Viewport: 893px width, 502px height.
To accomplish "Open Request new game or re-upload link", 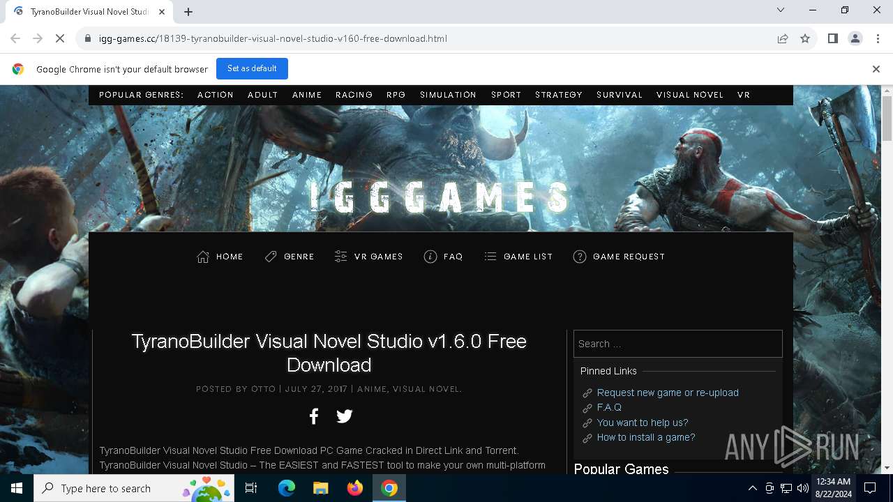I will pyautogui.click(x=668, y=393).
